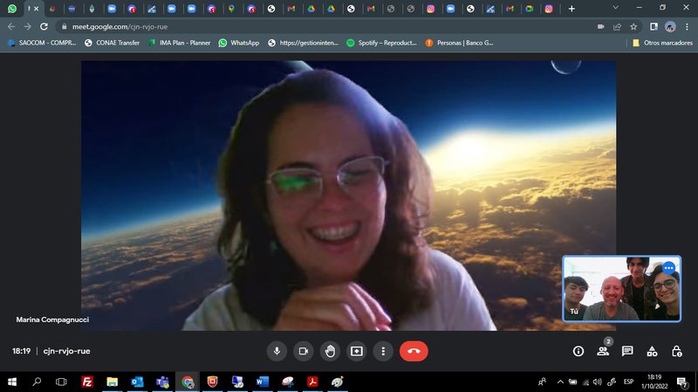Click the meeting code cjn-rvjo-rue text

(67, 351)
